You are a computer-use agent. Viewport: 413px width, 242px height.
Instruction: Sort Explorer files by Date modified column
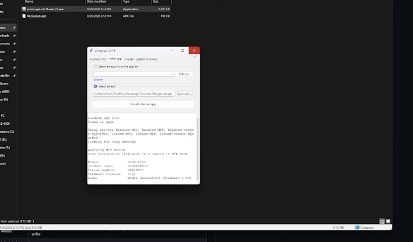(96, 2)
